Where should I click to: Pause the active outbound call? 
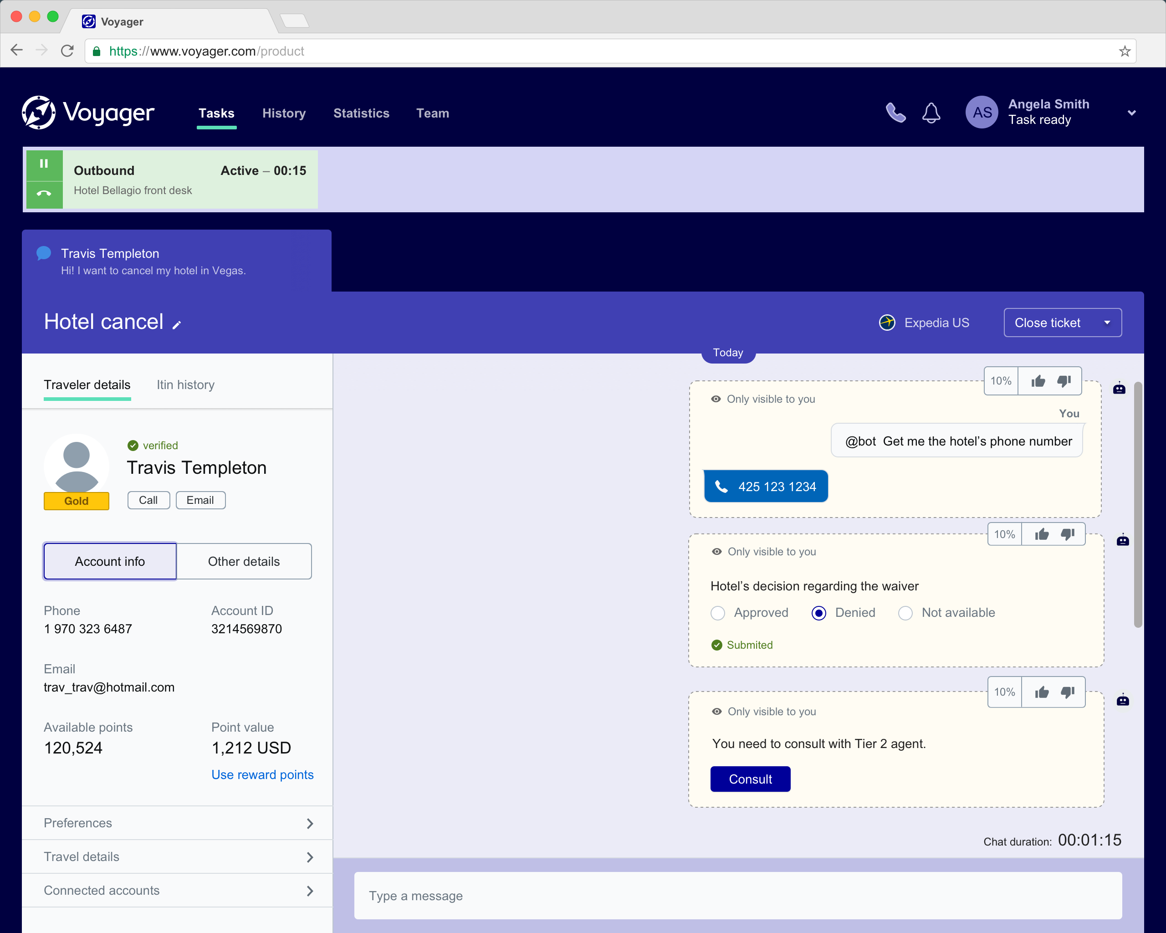click(x=44, y=164)
